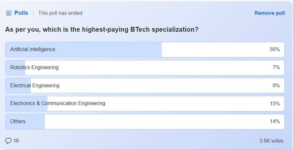Select the Artificial Intelligence poll option
The width and height of the screenshot is (293, 150).
(33, 49)
